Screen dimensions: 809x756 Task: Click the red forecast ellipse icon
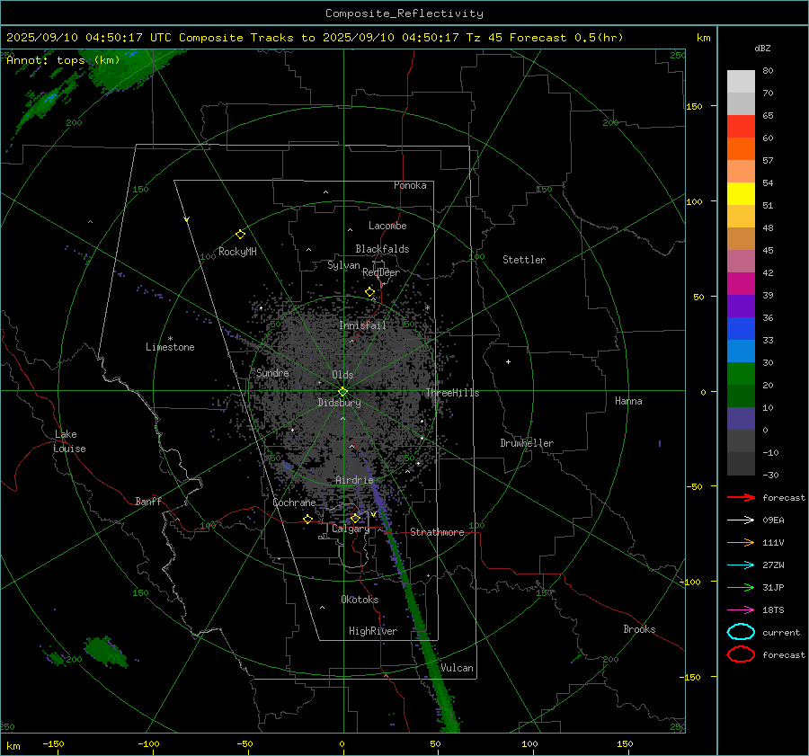(x=741, y=654)
